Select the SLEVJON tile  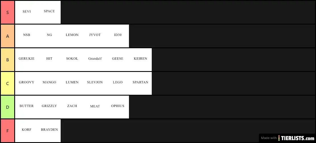click(x=95, y=83)
